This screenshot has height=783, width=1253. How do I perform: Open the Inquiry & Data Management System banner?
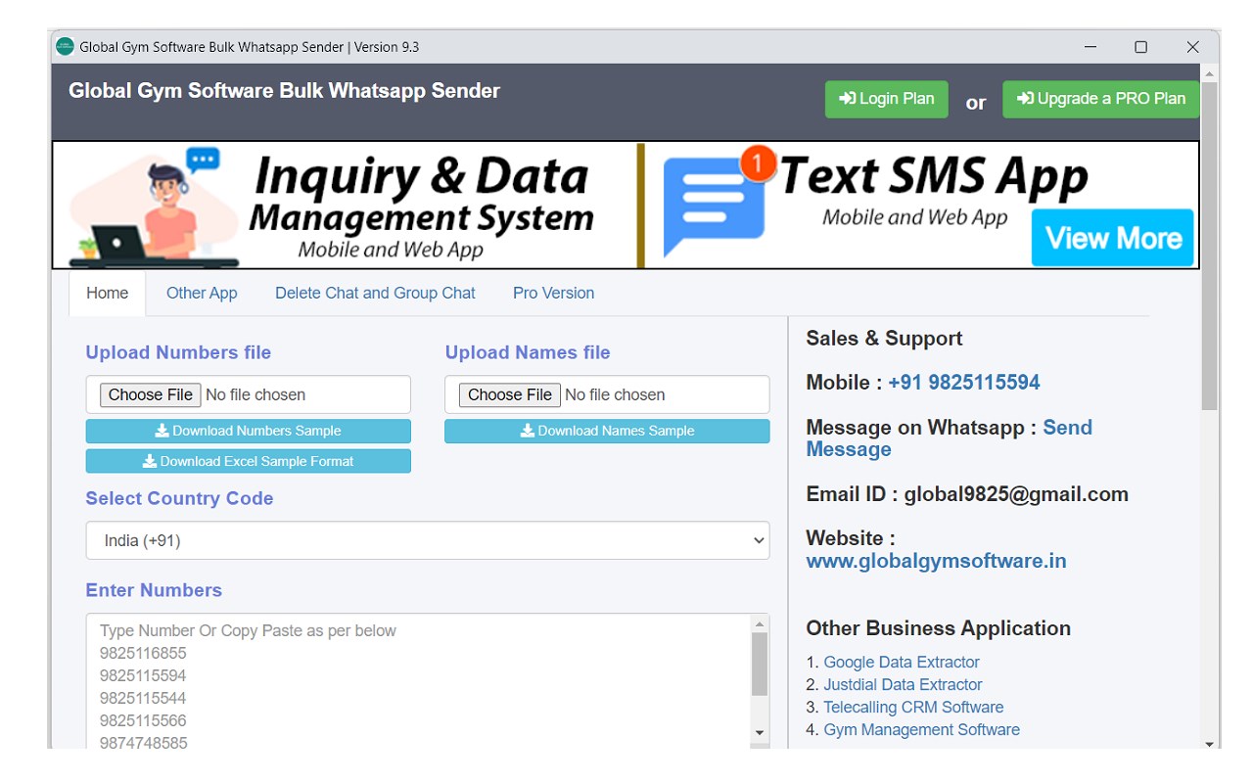tap(345, 206)
